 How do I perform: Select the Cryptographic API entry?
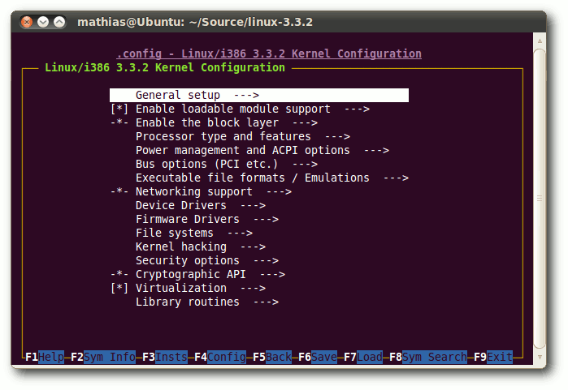tap(210, 275)
